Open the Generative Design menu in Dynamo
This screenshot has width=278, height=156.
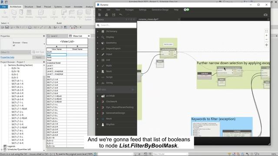tap(160, 10)
